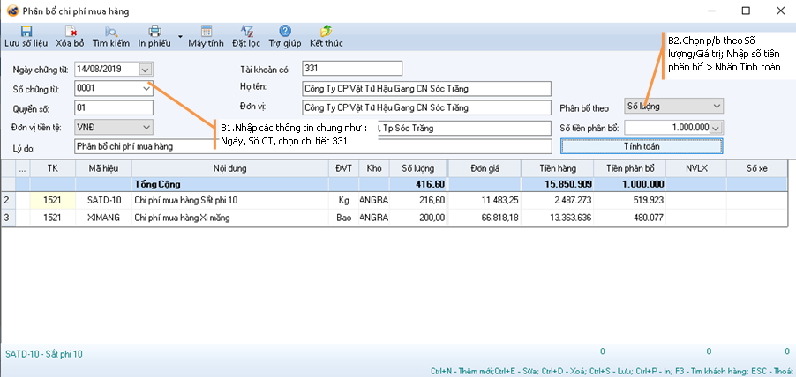Viewport: 796px width, 377px height.
Task: Click the Tiền phân bổ column header
Action: pyautogui.click(x=629, y=167)
